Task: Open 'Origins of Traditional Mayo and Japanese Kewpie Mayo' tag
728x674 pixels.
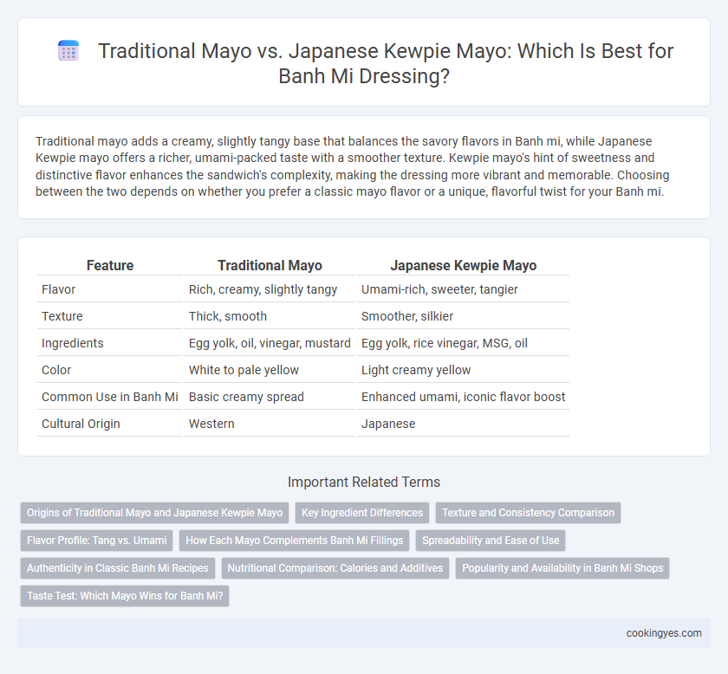Action: click(x=154, y=513)
